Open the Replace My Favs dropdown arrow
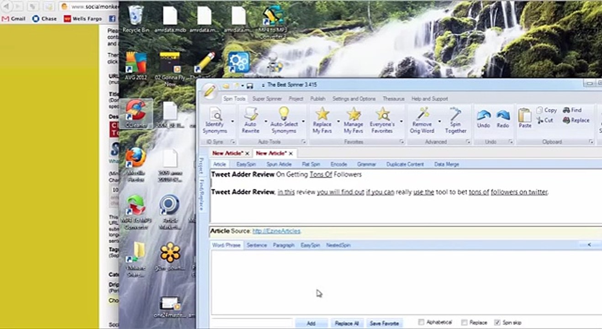The height and width of the screenshot is (329, 602). point(338,121)
